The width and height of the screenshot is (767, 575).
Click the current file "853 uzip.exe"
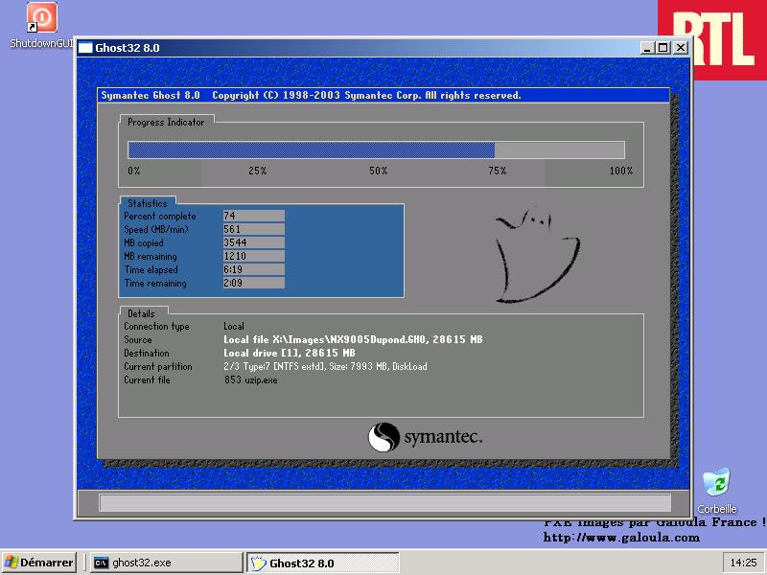tap(251, 379)
